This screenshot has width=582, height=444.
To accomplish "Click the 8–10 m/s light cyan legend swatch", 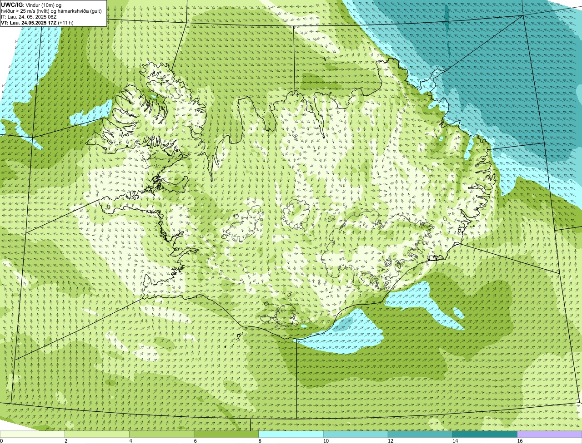I will click(x=291, y=434).
